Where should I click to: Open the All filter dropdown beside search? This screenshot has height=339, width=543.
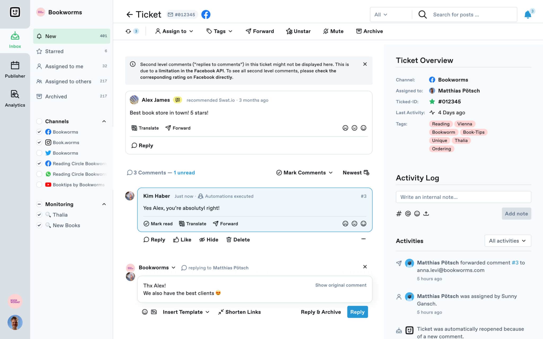click(381, 15)
